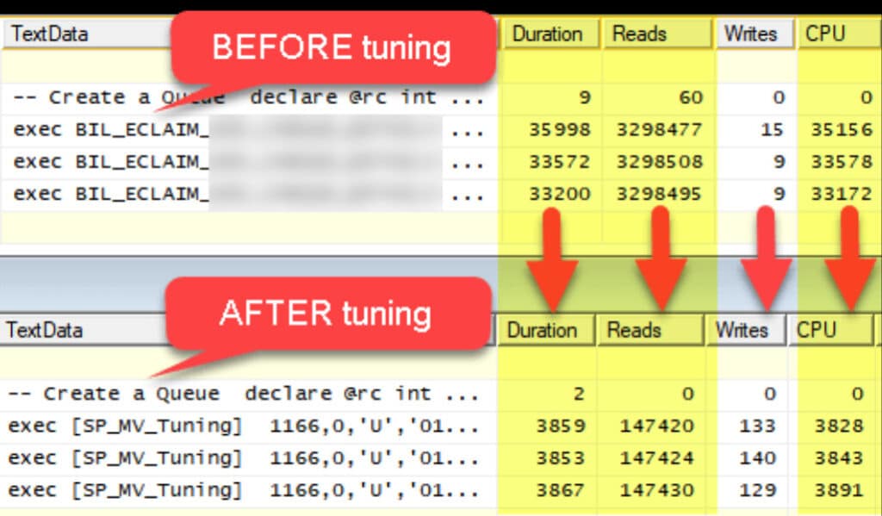This screenshot has width=882, height=516.
Task: Click Writes value 15 in the before-tuning grid
Action: pos(772,129)
